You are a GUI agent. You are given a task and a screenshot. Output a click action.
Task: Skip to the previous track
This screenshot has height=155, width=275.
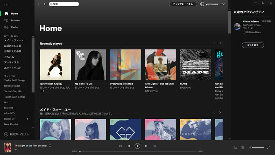click(129, 146)
